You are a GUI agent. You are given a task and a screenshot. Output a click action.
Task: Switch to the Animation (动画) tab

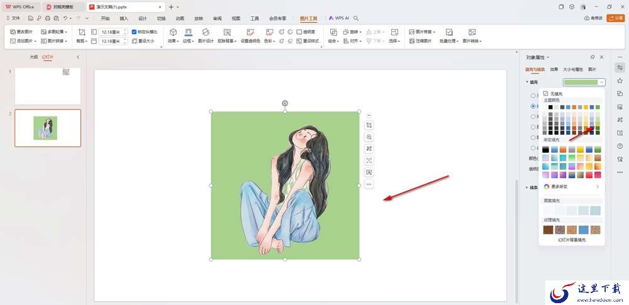coord(180,18)
